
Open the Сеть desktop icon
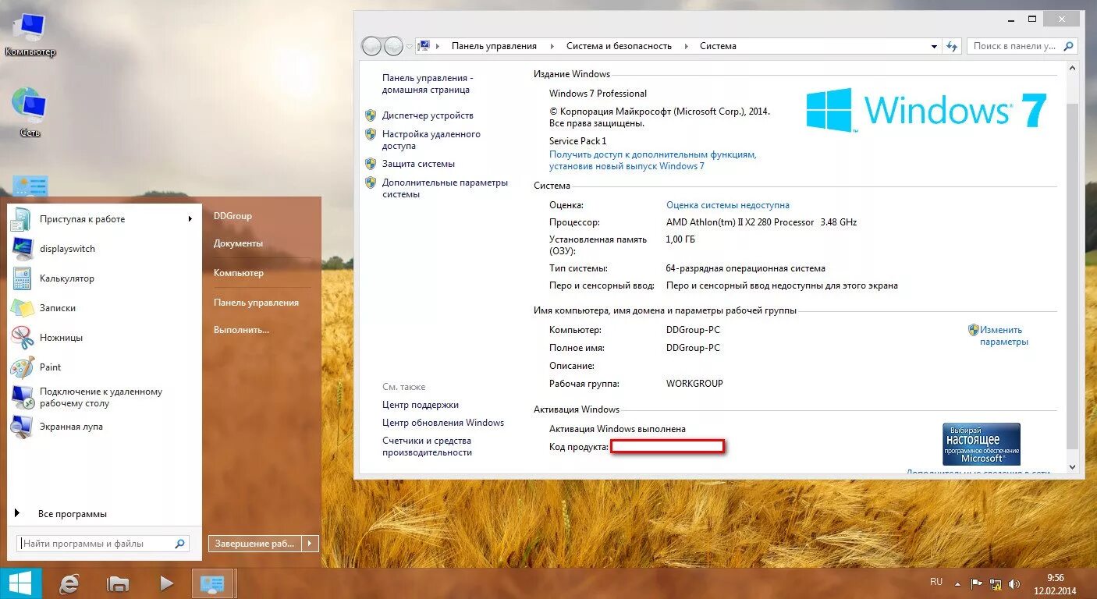pos(30,111)
